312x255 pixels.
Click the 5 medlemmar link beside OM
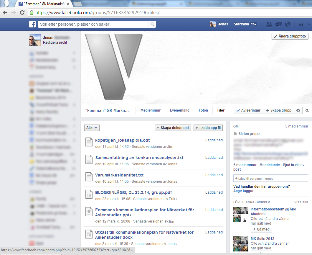297,126
